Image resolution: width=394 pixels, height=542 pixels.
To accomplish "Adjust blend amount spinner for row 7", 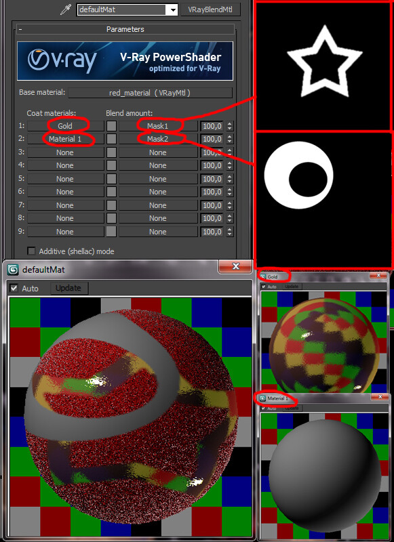I will (230, 205).
